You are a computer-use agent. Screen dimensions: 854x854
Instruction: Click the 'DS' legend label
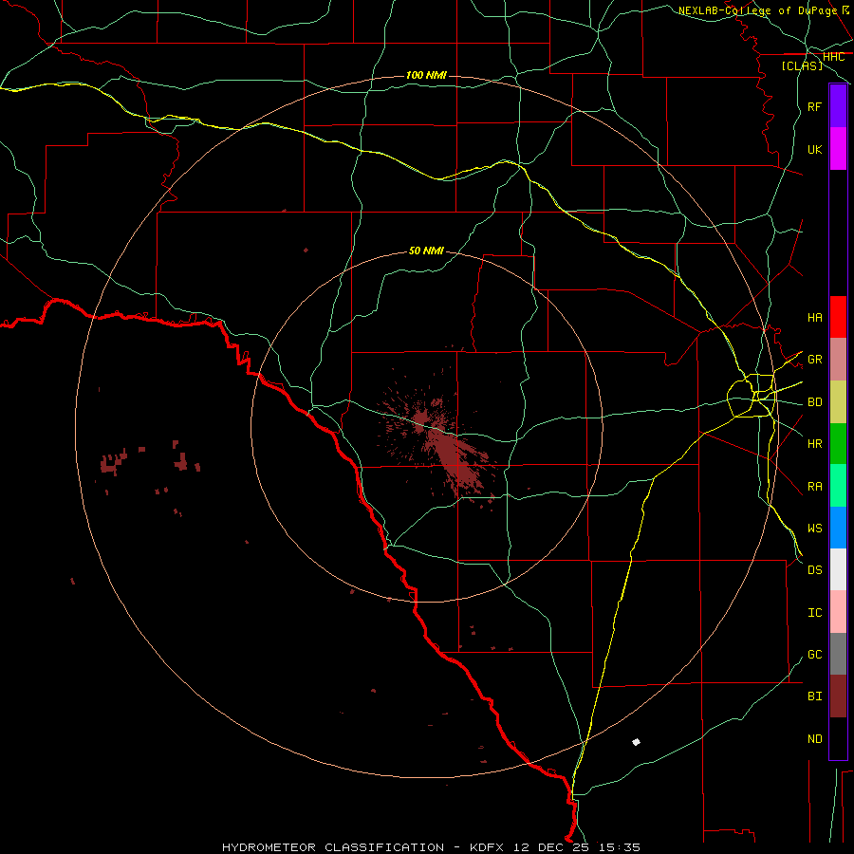[x=815, y=570]
